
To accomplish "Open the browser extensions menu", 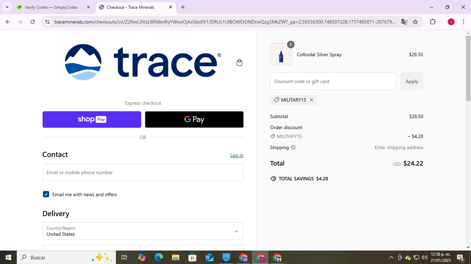I will pos(433,22).
